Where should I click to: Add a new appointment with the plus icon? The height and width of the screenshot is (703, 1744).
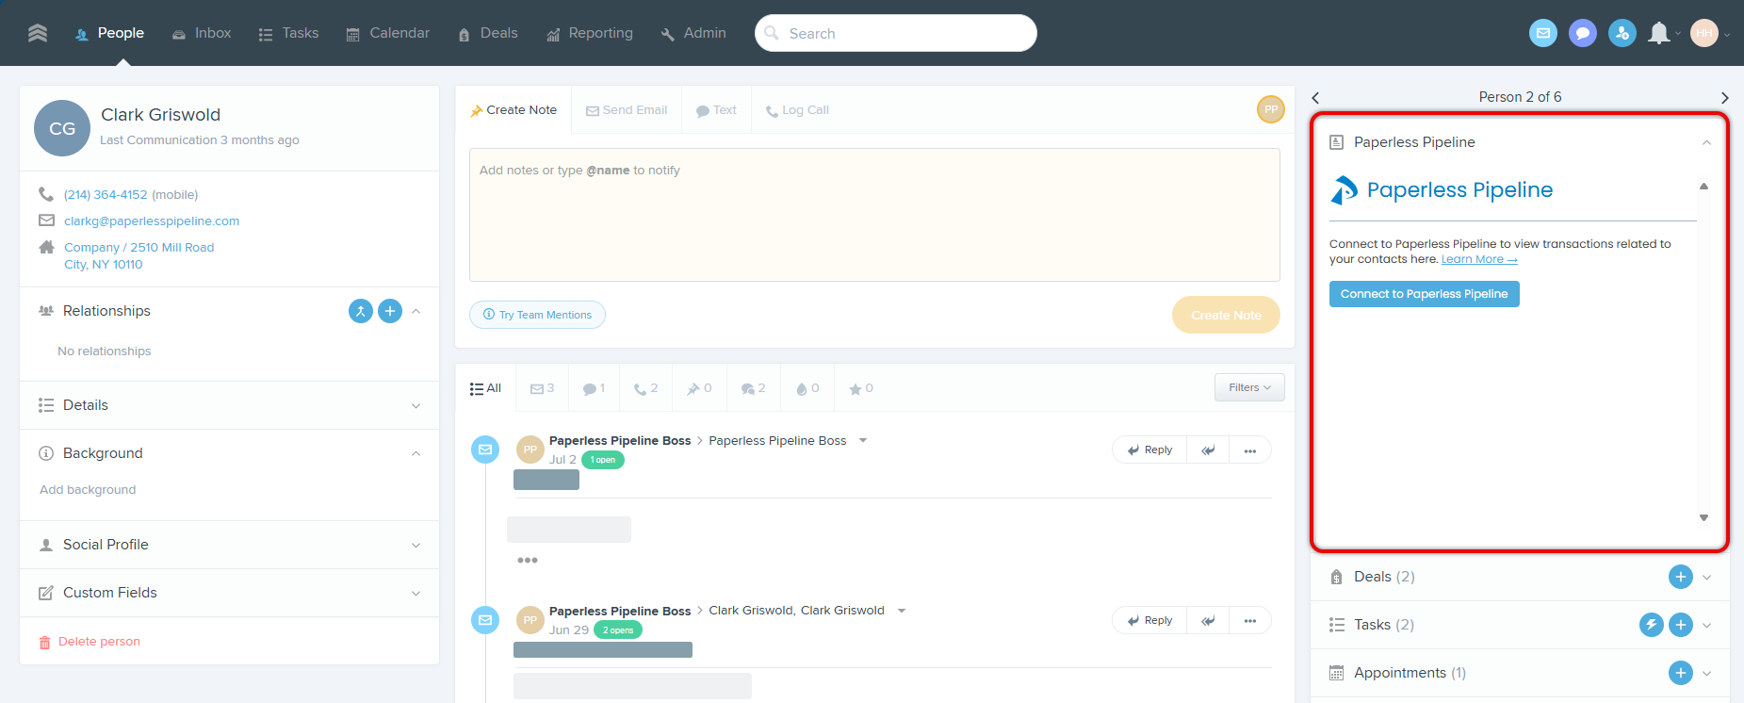pyautogui.click(x=1681, y=673)
